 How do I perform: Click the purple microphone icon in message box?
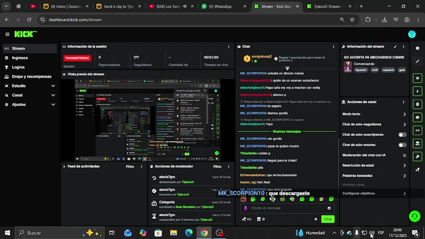point(246,208)
